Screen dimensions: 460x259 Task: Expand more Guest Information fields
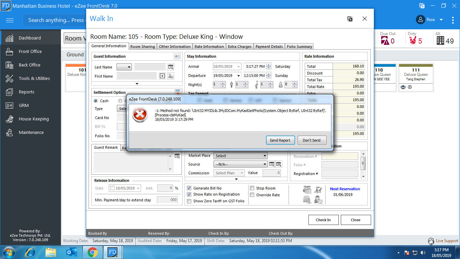pos(137,84)
